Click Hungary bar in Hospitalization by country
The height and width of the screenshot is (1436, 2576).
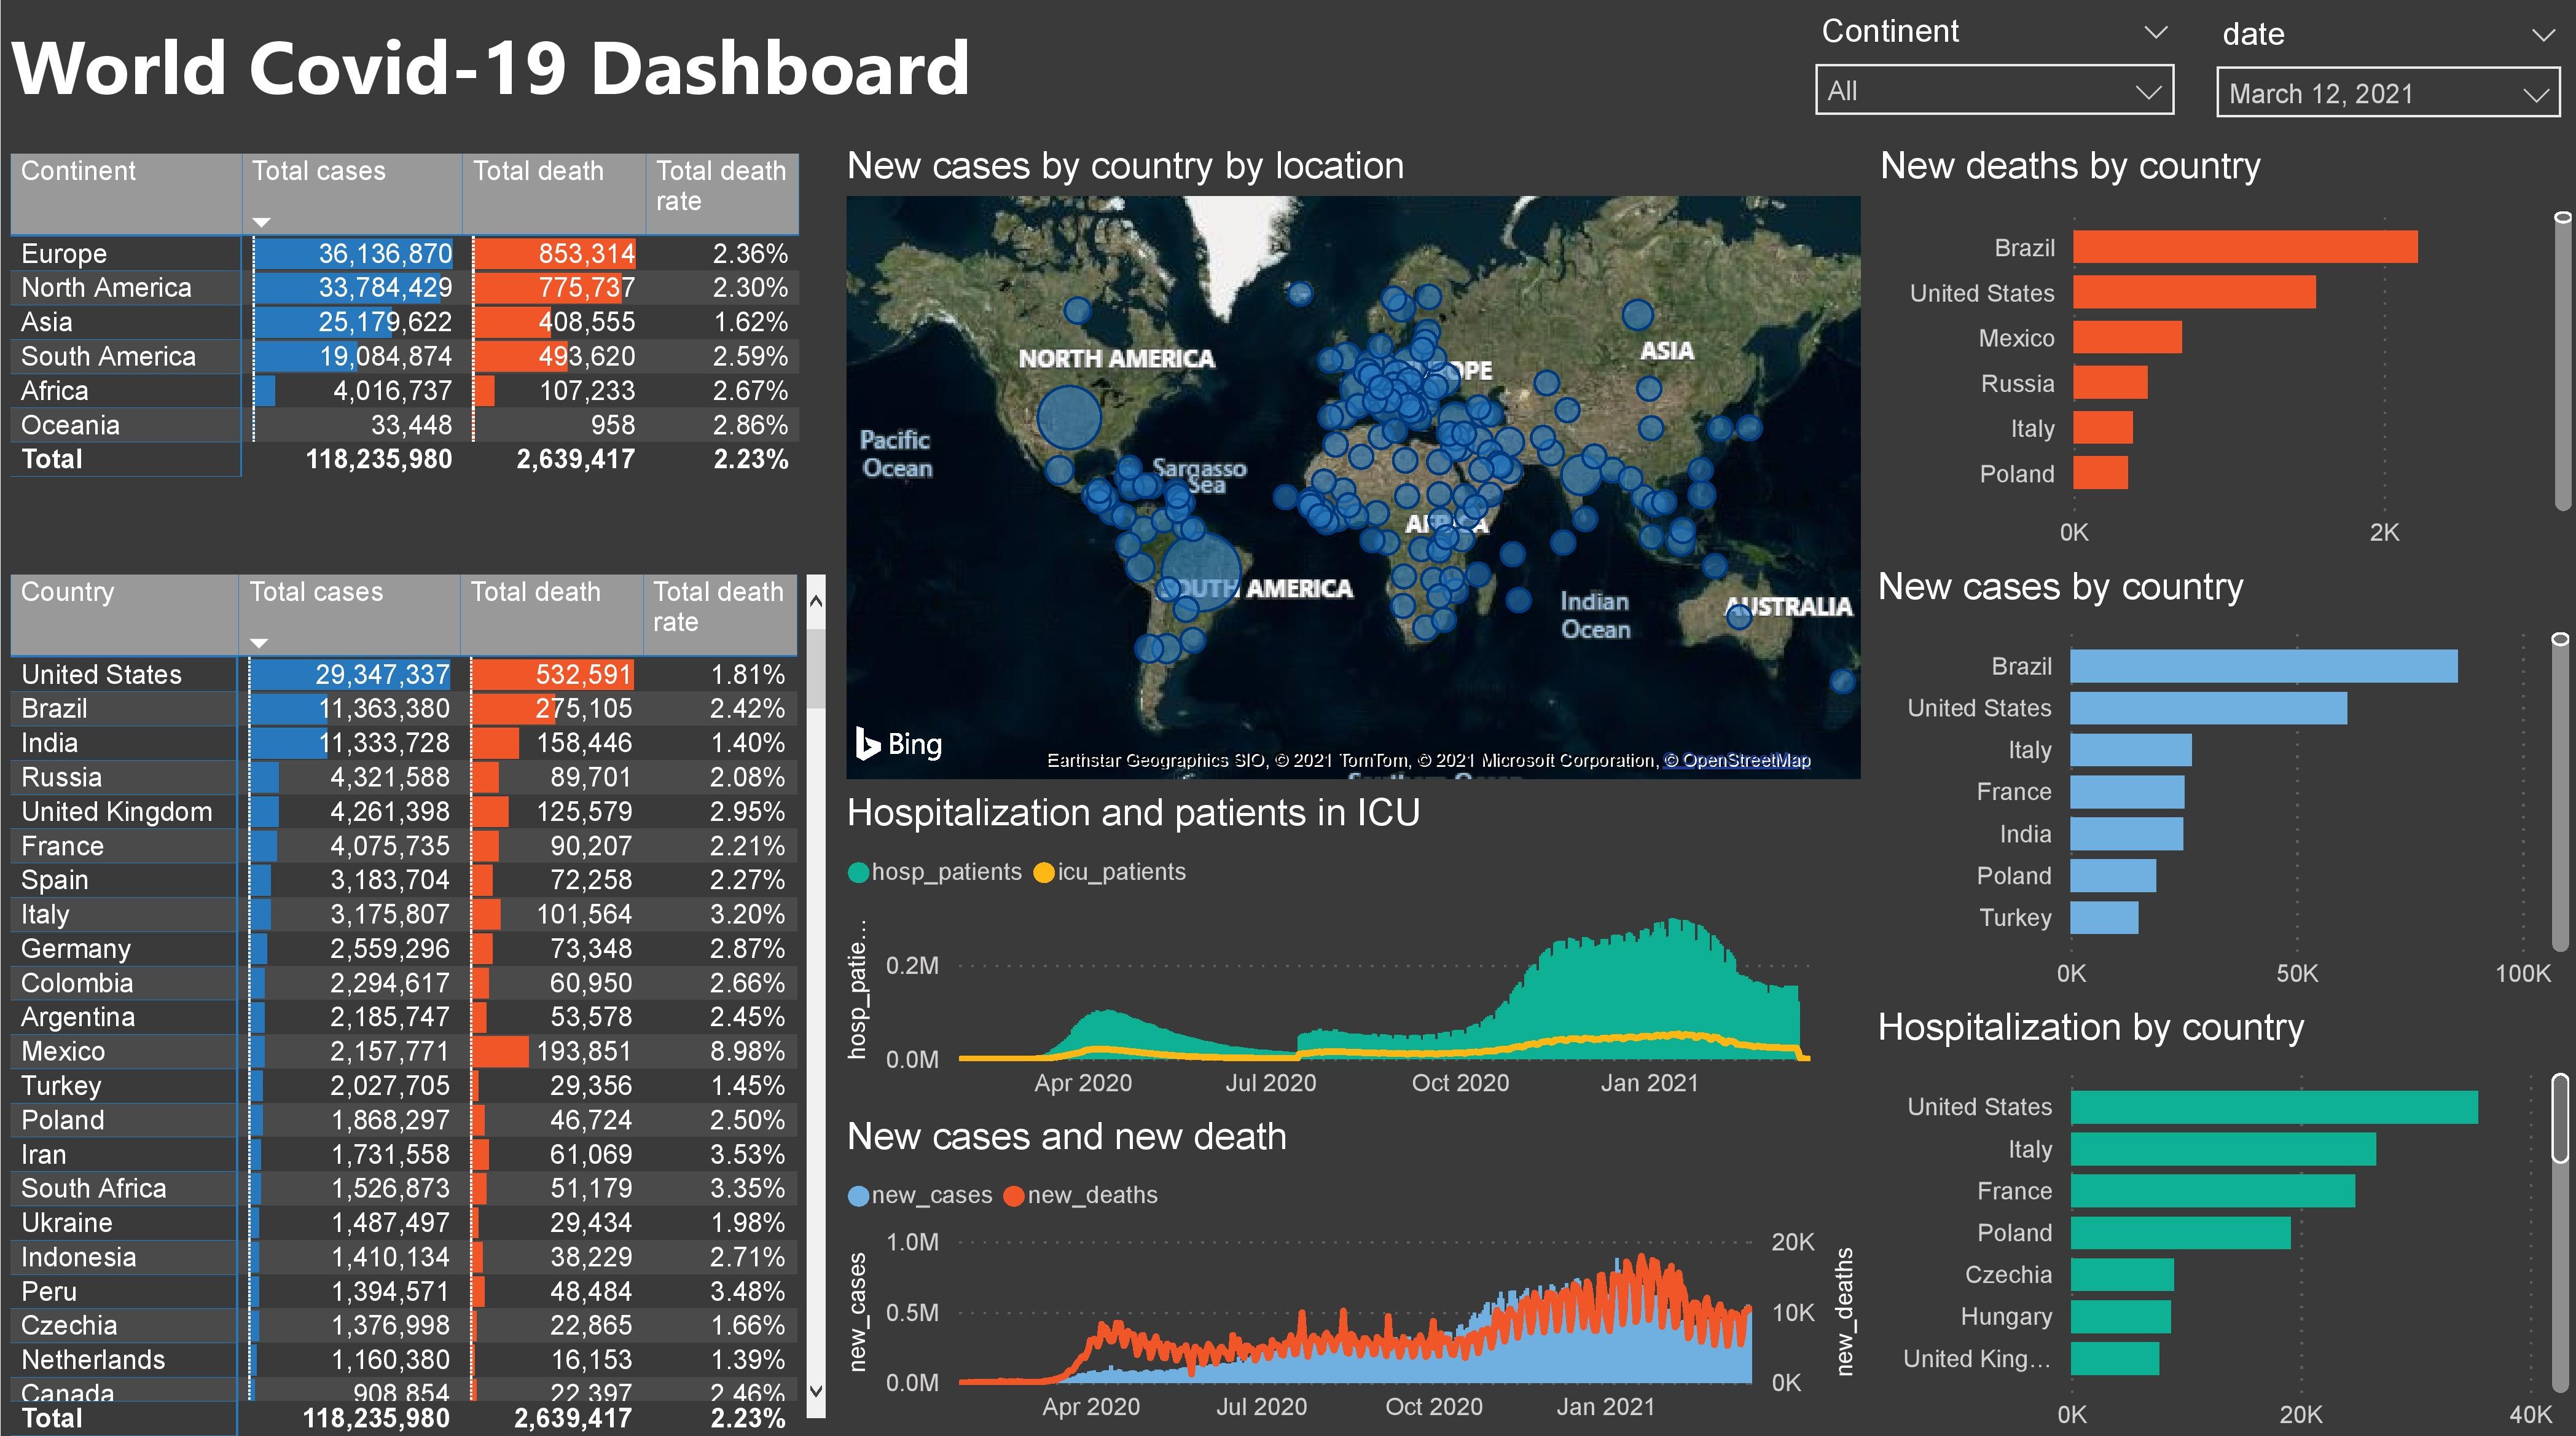pos(2121,1317)
